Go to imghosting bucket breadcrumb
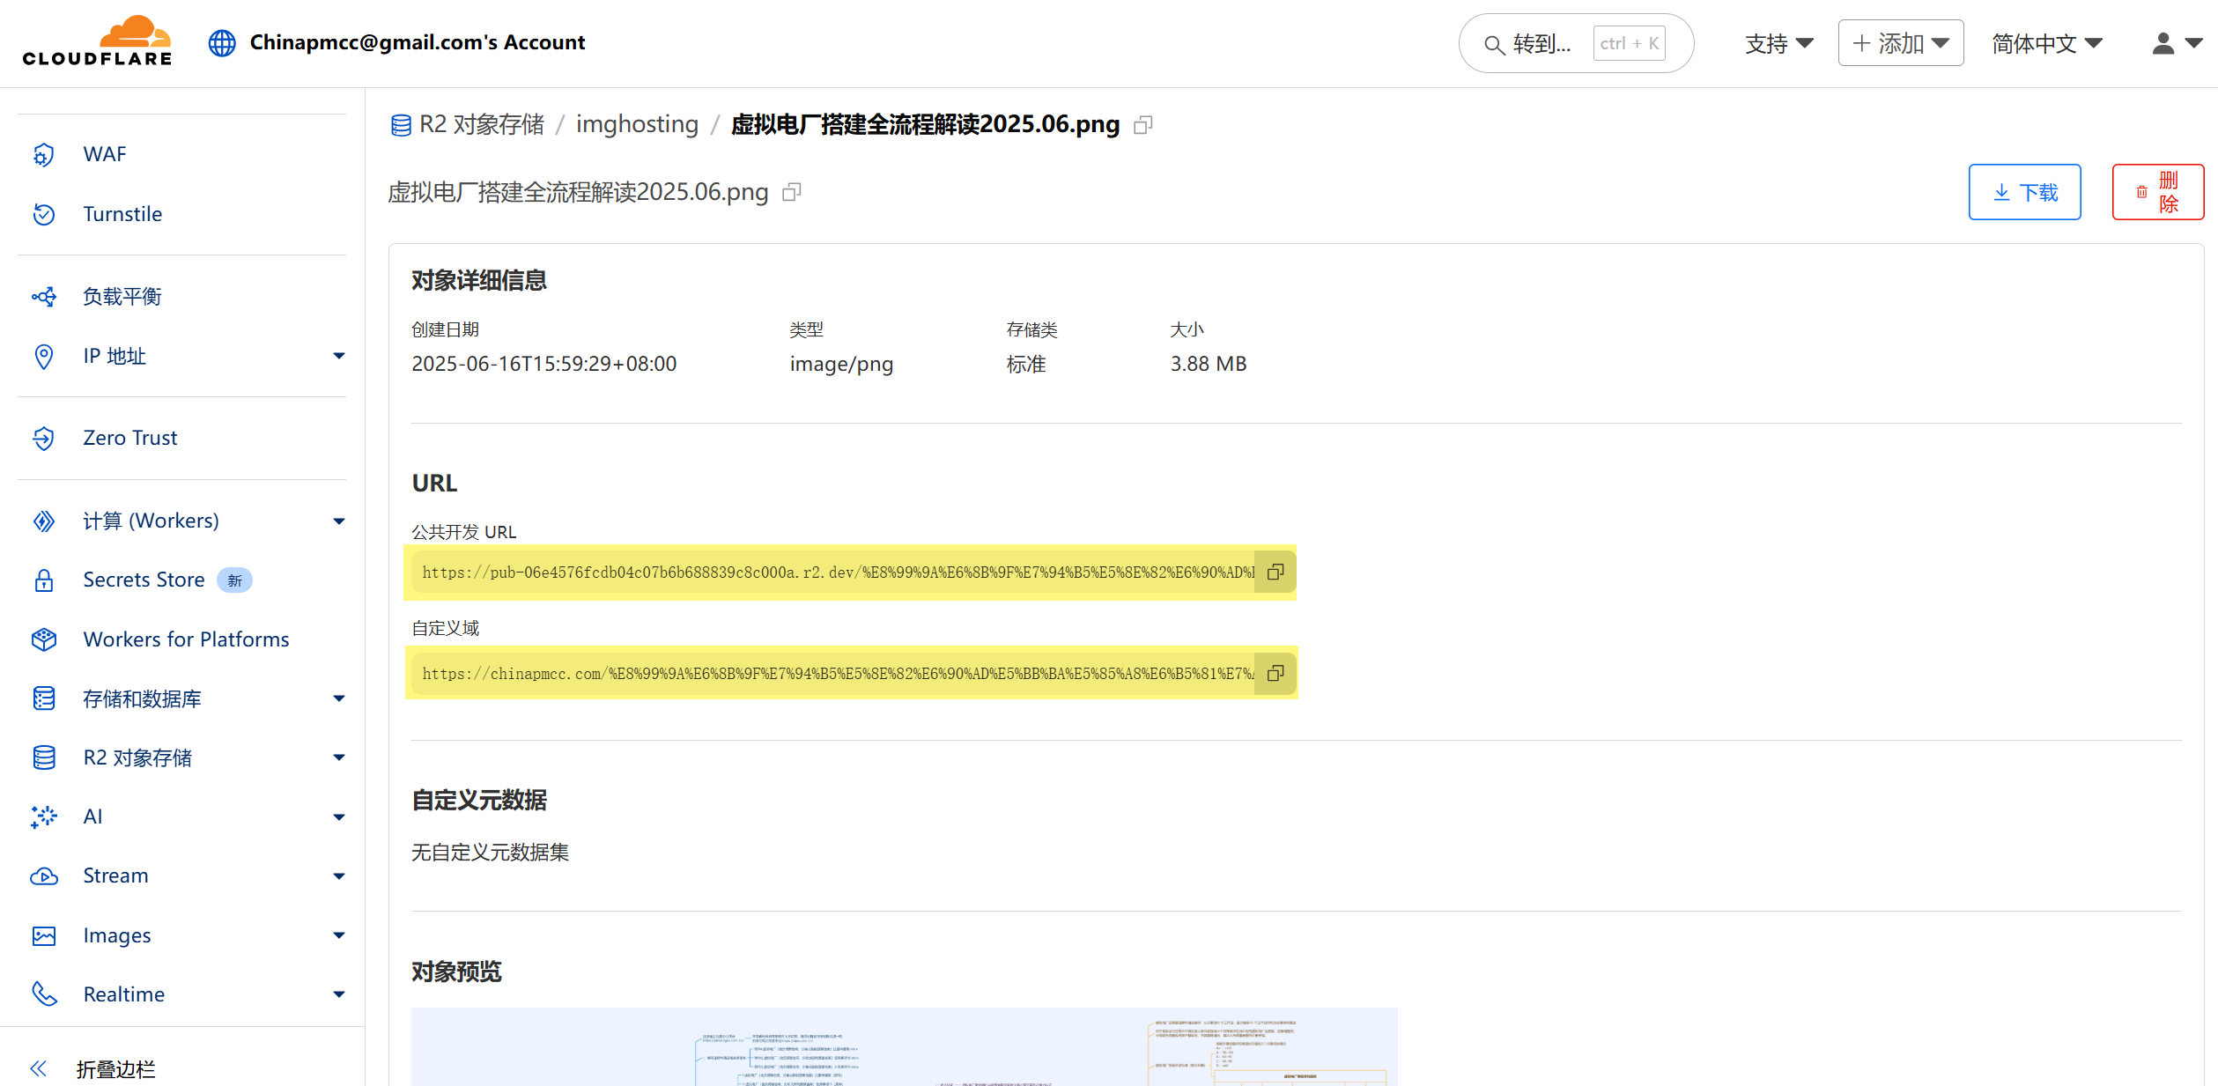Screen dimensions: 2218x1086 636,124
